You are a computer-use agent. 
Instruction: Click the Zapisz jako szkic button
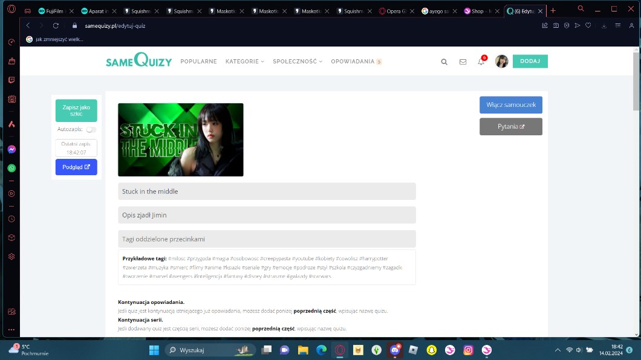[x=76, y=111]
